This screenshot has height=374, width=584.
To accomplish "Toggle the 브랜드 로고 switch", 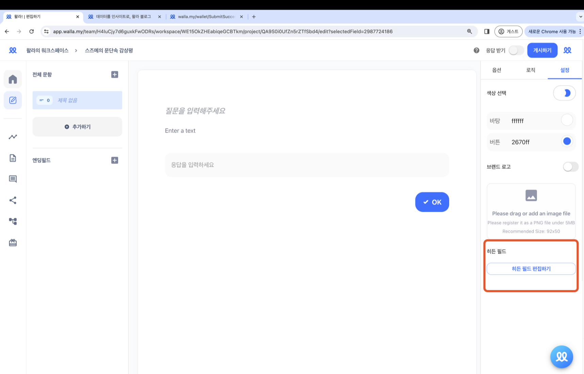I will tap(570, 167).
